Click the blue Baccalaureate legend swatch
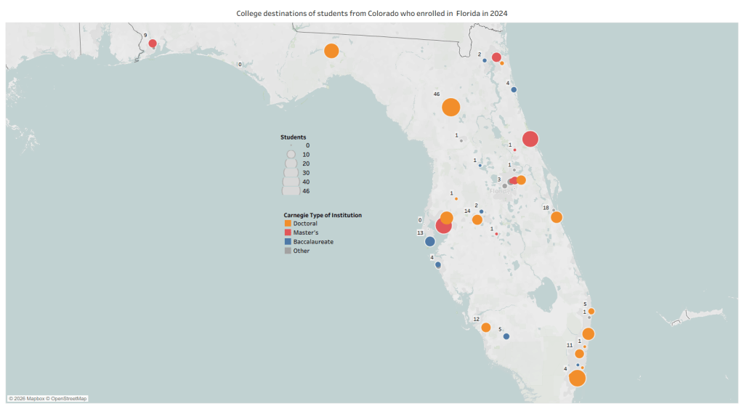Viewport: 744px width, 409px height. tap(288, 241)
